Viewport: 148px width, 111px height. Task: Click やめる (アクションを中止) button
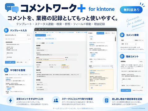[138, 90]
